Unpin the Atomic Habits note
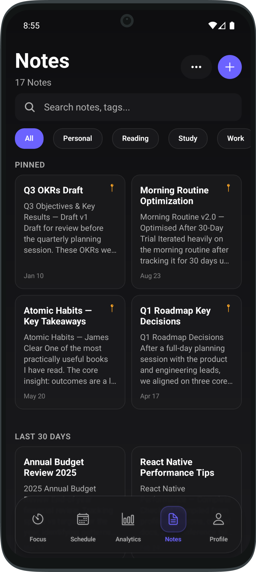 [112, 308]
